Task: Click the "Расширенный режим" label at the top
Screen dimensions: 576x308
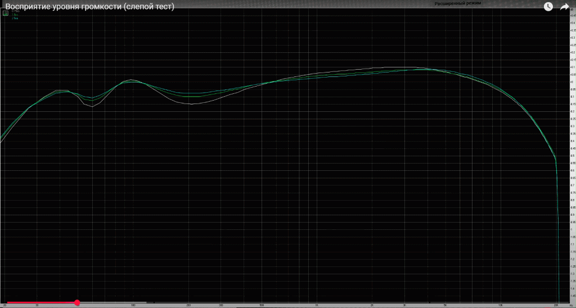Action: click(458, 3)
